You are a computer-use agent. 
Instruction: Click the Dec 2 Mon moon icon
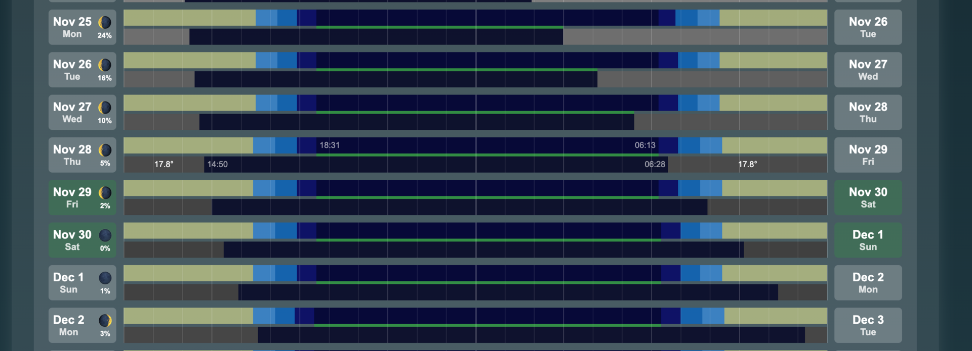(x=105, y=320)
